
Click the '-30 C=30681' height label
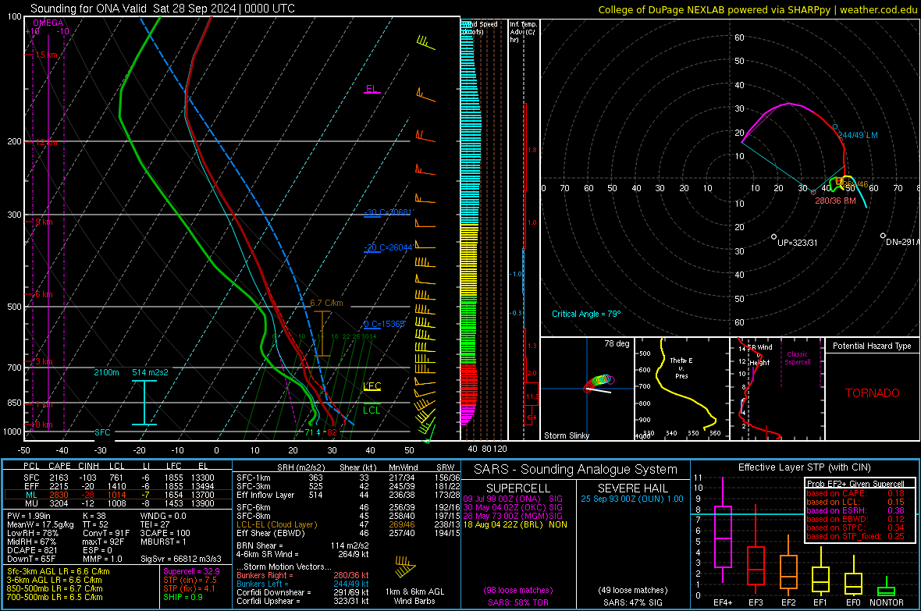[x=388, y=211]
